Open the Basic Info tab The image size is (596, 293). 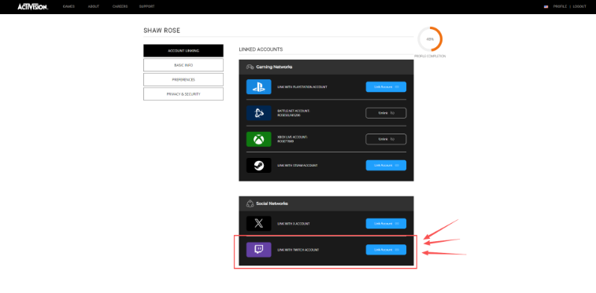tap(183, 65)
